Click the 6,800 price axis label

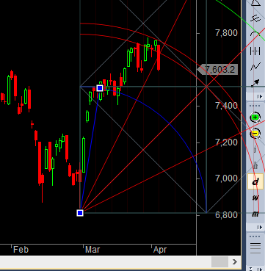coord(226,214)
